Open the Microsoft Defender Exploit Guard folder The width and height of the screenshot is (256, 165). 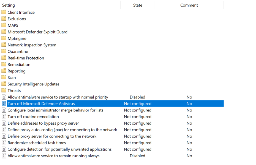(x=4, y=32)
